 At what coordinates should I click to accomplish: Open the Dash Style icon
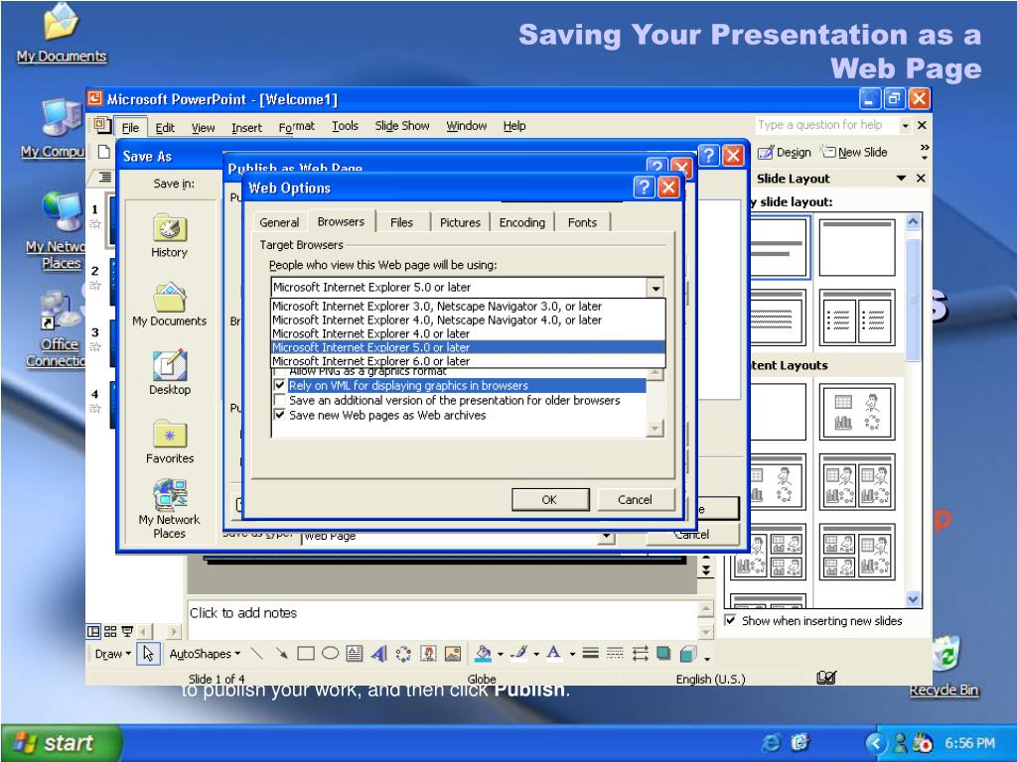pos(615,654)
